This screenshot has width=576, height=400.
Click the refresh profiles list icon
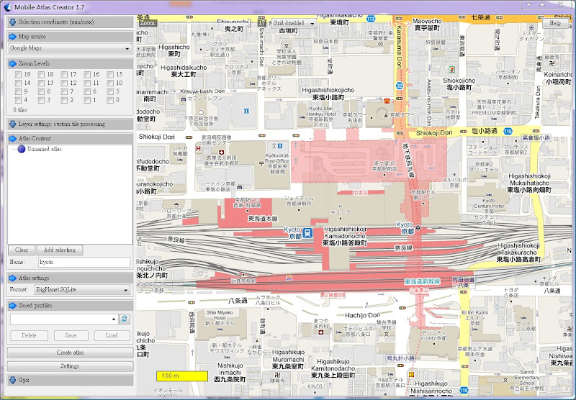tap(125, 319)
